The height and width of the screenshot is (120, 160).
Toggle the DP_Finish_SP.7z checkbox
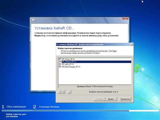60,59
